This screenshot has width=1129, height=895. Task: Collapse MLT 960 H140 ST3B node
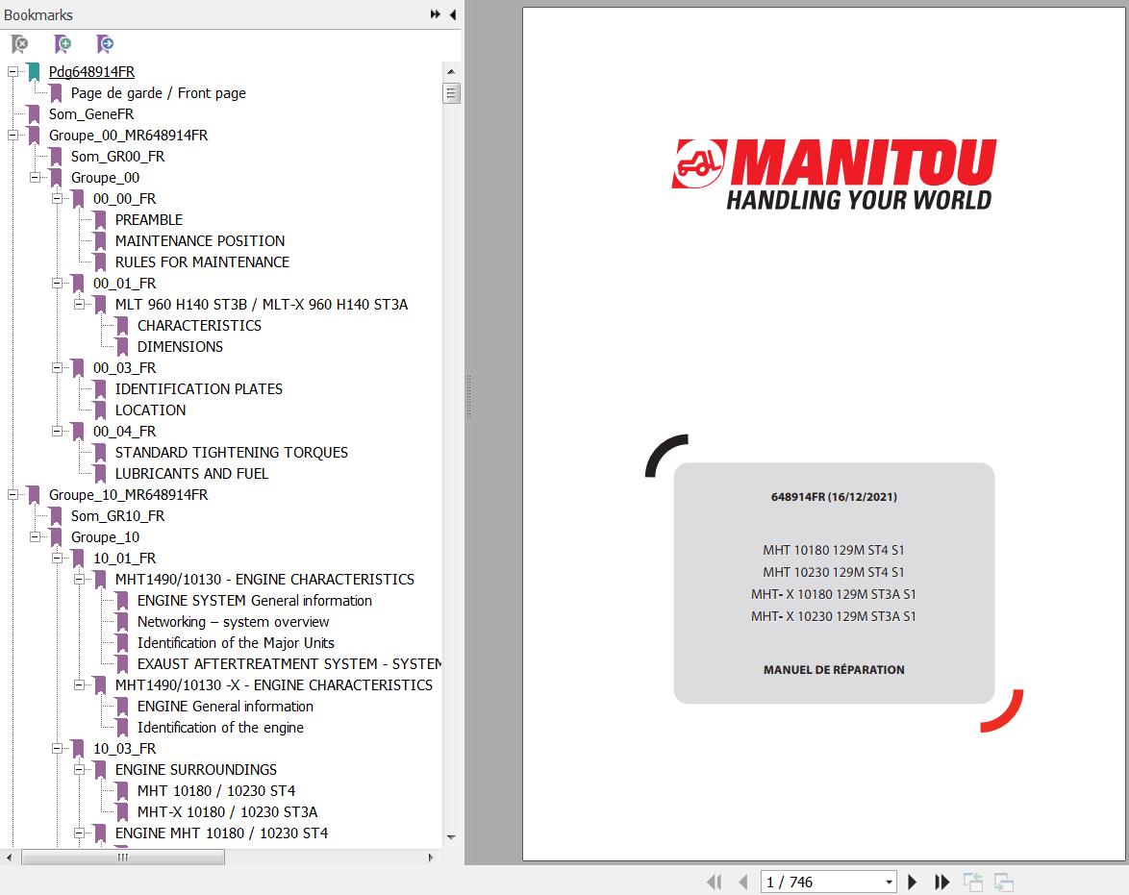[x=79, y=305]
